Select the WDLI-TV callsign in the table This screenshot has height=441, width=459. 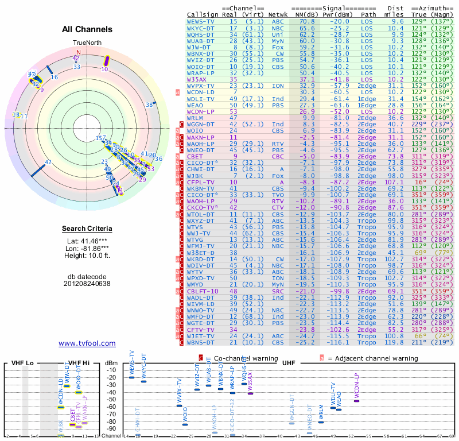200,99
